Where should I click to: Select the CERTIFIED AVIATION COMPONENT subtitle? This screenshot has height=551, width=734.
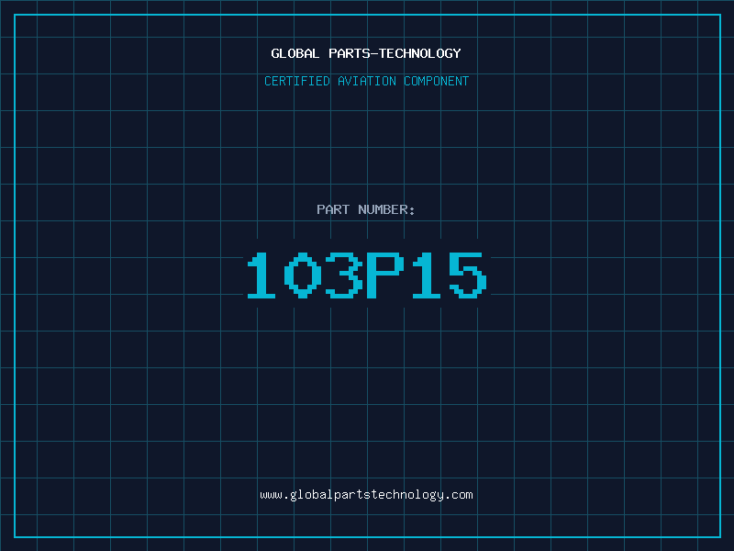[x=366, y=81]
